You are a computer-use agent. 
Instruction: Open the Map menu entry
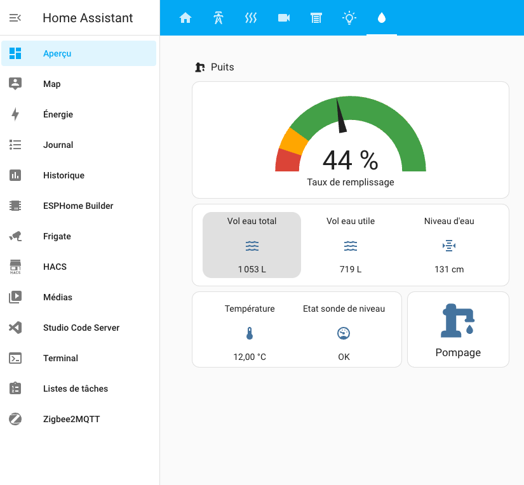pyautogui.click(x=79, y=84)
